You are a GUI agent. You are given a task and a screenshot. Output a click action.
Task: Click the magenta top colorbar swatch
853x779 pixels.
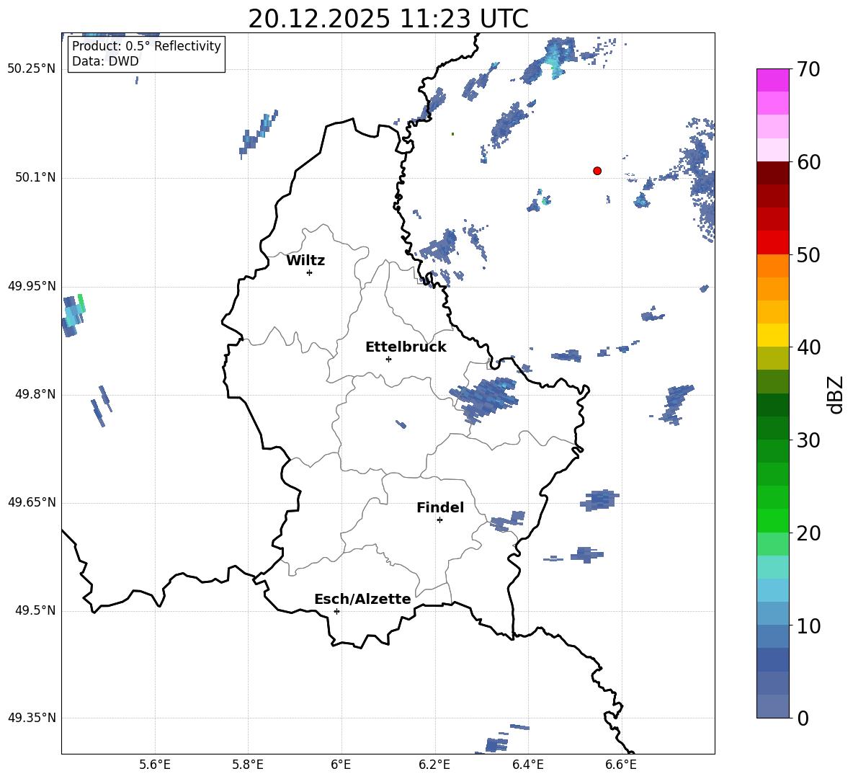point(772,81)
